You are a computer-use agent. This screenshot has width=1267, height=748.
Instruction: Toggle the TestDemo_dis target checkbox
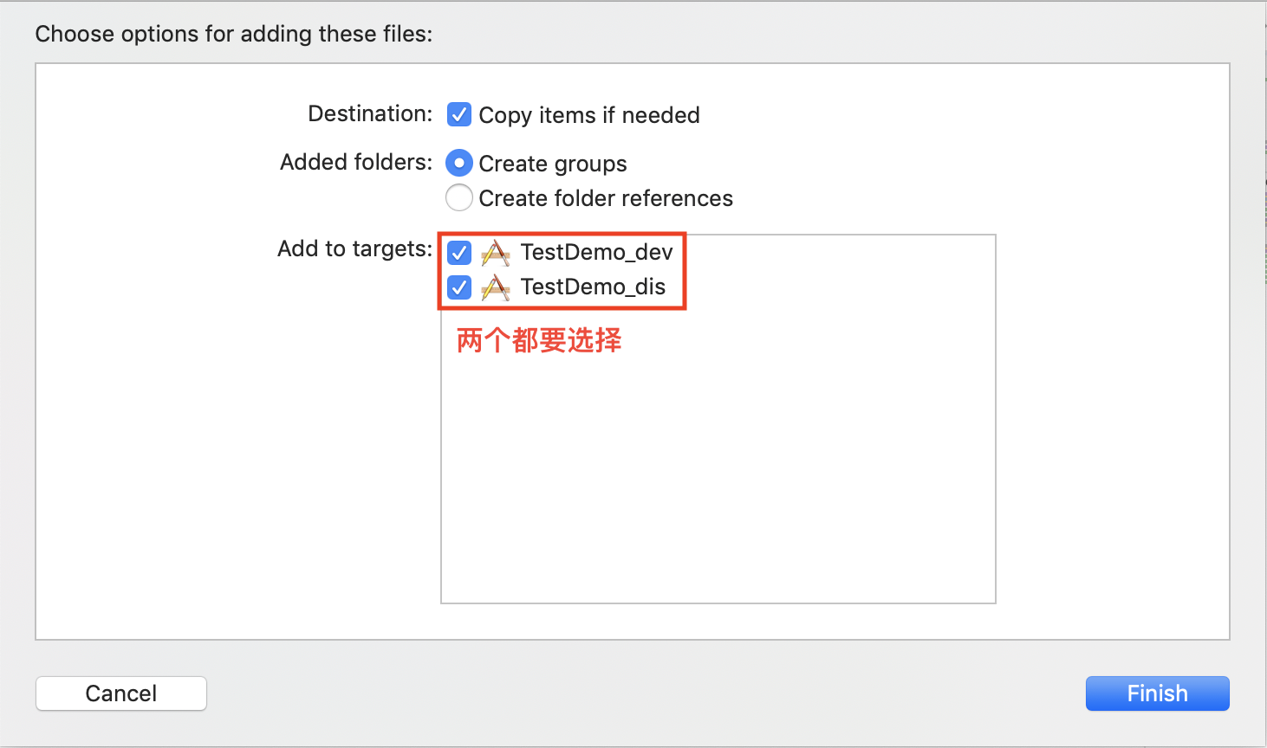click(459, 287)
